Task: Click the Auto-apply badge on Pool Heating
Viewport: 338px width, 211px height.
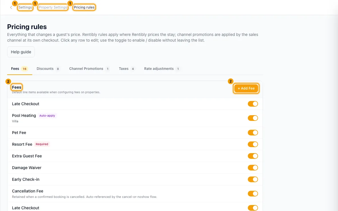Action: pos(47,115)
